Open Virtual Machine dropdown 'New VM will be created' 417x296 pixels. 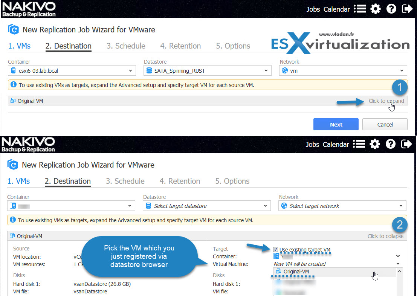[x=337, y=264]
